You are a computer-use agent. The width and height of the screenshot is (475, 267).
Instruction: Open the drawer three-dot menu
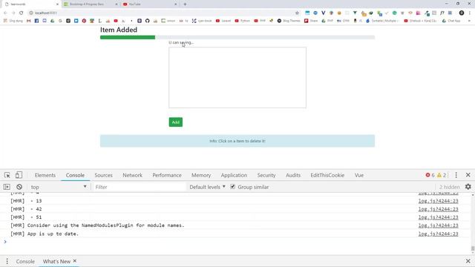[x=7, y=261]
